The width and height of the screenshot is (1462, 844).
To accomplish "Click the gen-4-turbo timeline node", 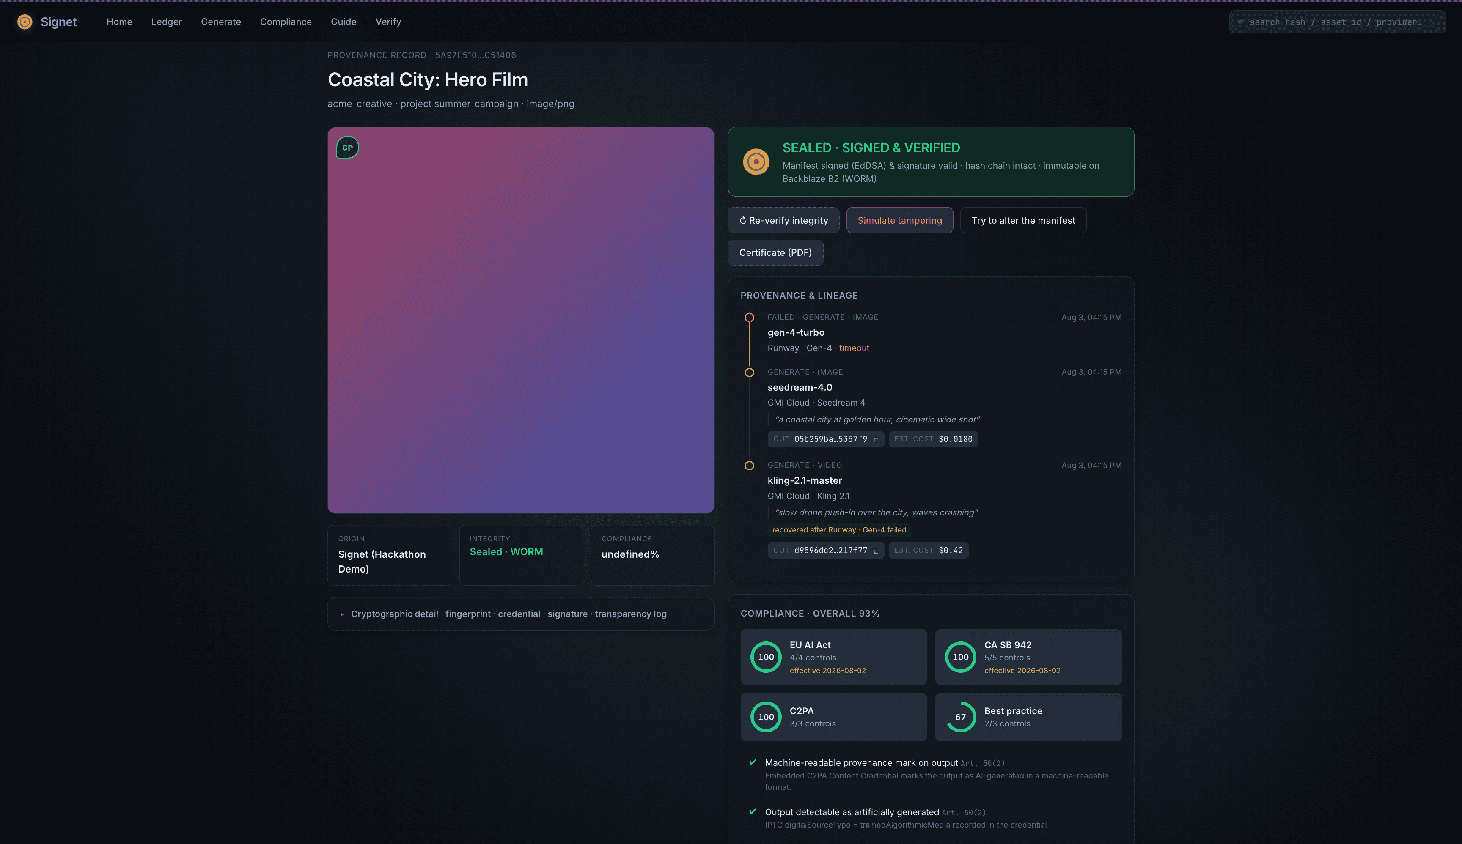I will click(749, 318).
